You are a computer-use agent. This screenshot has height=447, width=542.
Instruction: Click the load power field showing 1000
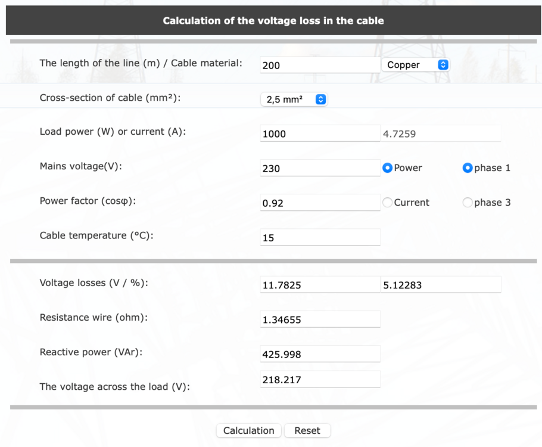[x=319, y=134]
